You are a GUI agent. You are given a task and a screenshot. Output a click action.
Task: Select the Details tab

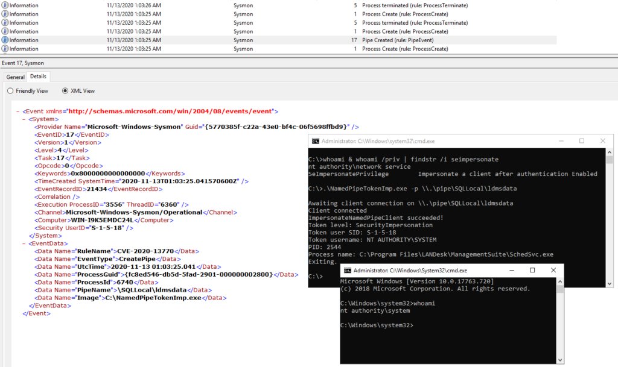coord(38,77)
